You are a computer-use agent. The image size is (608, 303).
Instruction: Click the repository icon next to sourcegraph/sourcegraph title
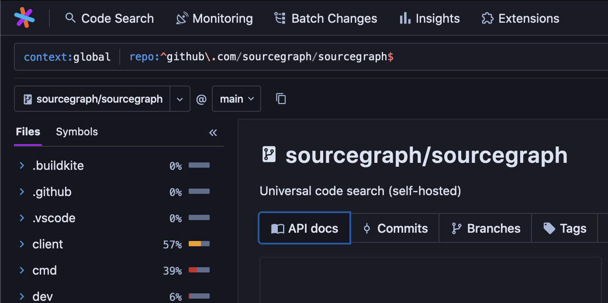coord(269,154)
